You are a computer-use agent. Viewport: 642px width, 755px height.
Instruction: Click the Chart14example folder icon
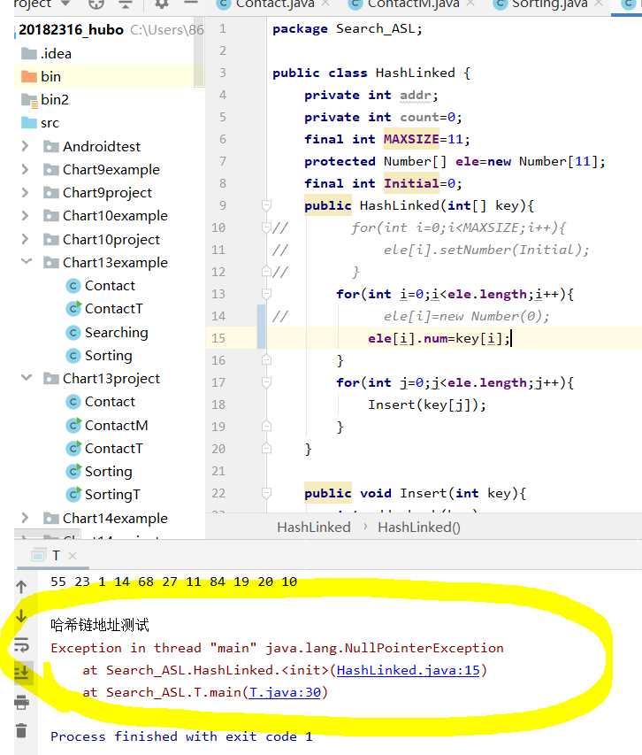tap(51, 518)
